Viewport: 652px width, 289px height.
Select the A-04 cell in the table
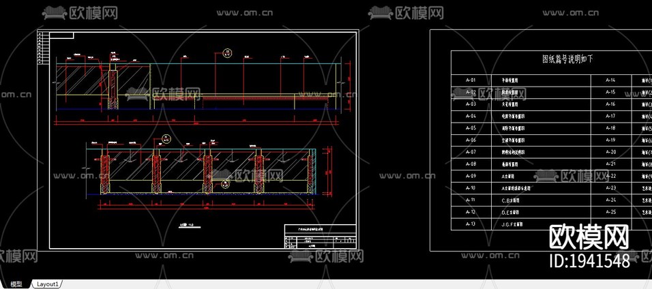tap(471, 117)
